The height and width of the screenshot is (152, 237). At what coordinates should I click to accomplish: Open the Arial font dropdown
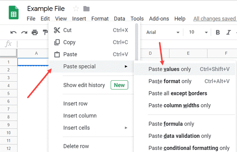[x=163, y=32]
